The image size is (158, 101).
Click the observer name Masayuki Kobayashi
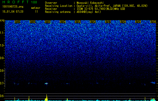(x=90, y=3)
